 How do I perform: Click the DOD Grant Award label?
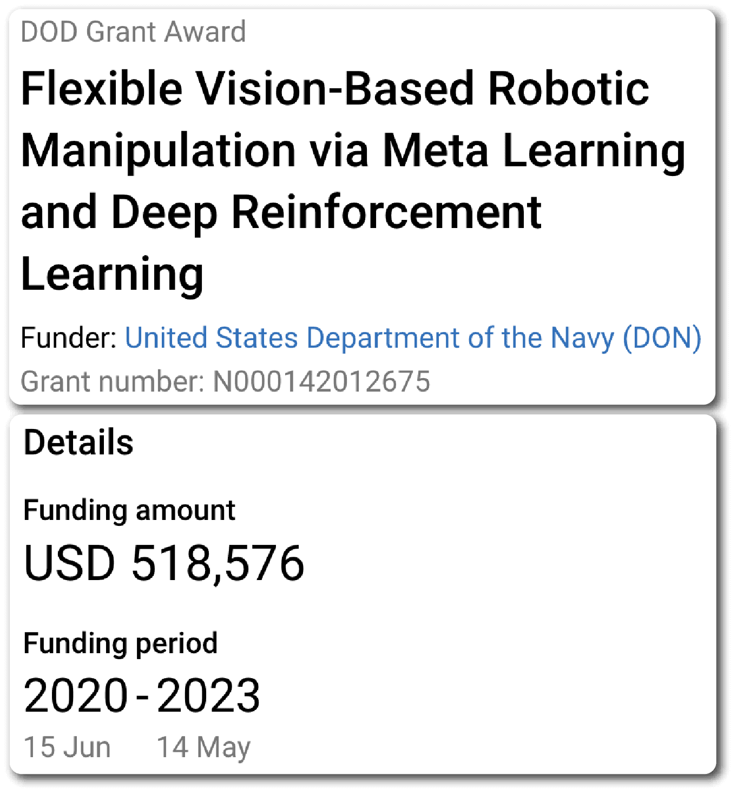pyautogui.click(x=133, y=32)
